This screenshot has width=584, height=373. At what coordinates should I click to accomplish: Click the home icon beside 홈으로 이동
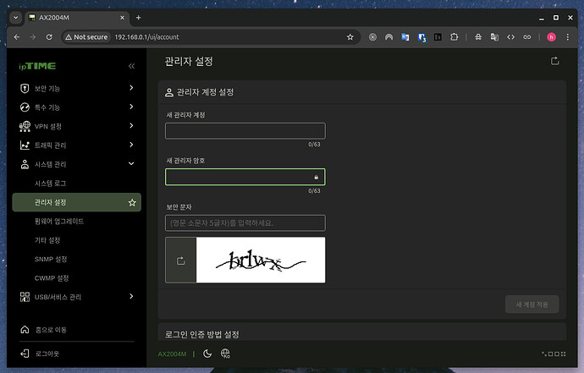pos(25,330)
